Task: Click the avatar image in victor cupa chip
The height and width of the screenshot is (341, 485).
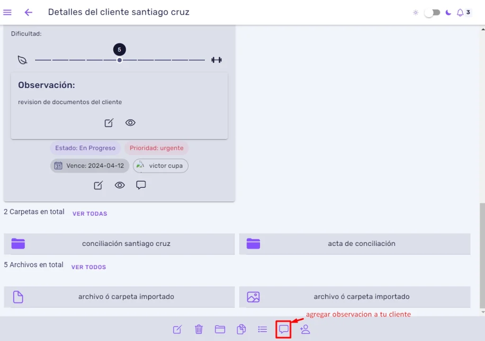Action: coord(140,165)
